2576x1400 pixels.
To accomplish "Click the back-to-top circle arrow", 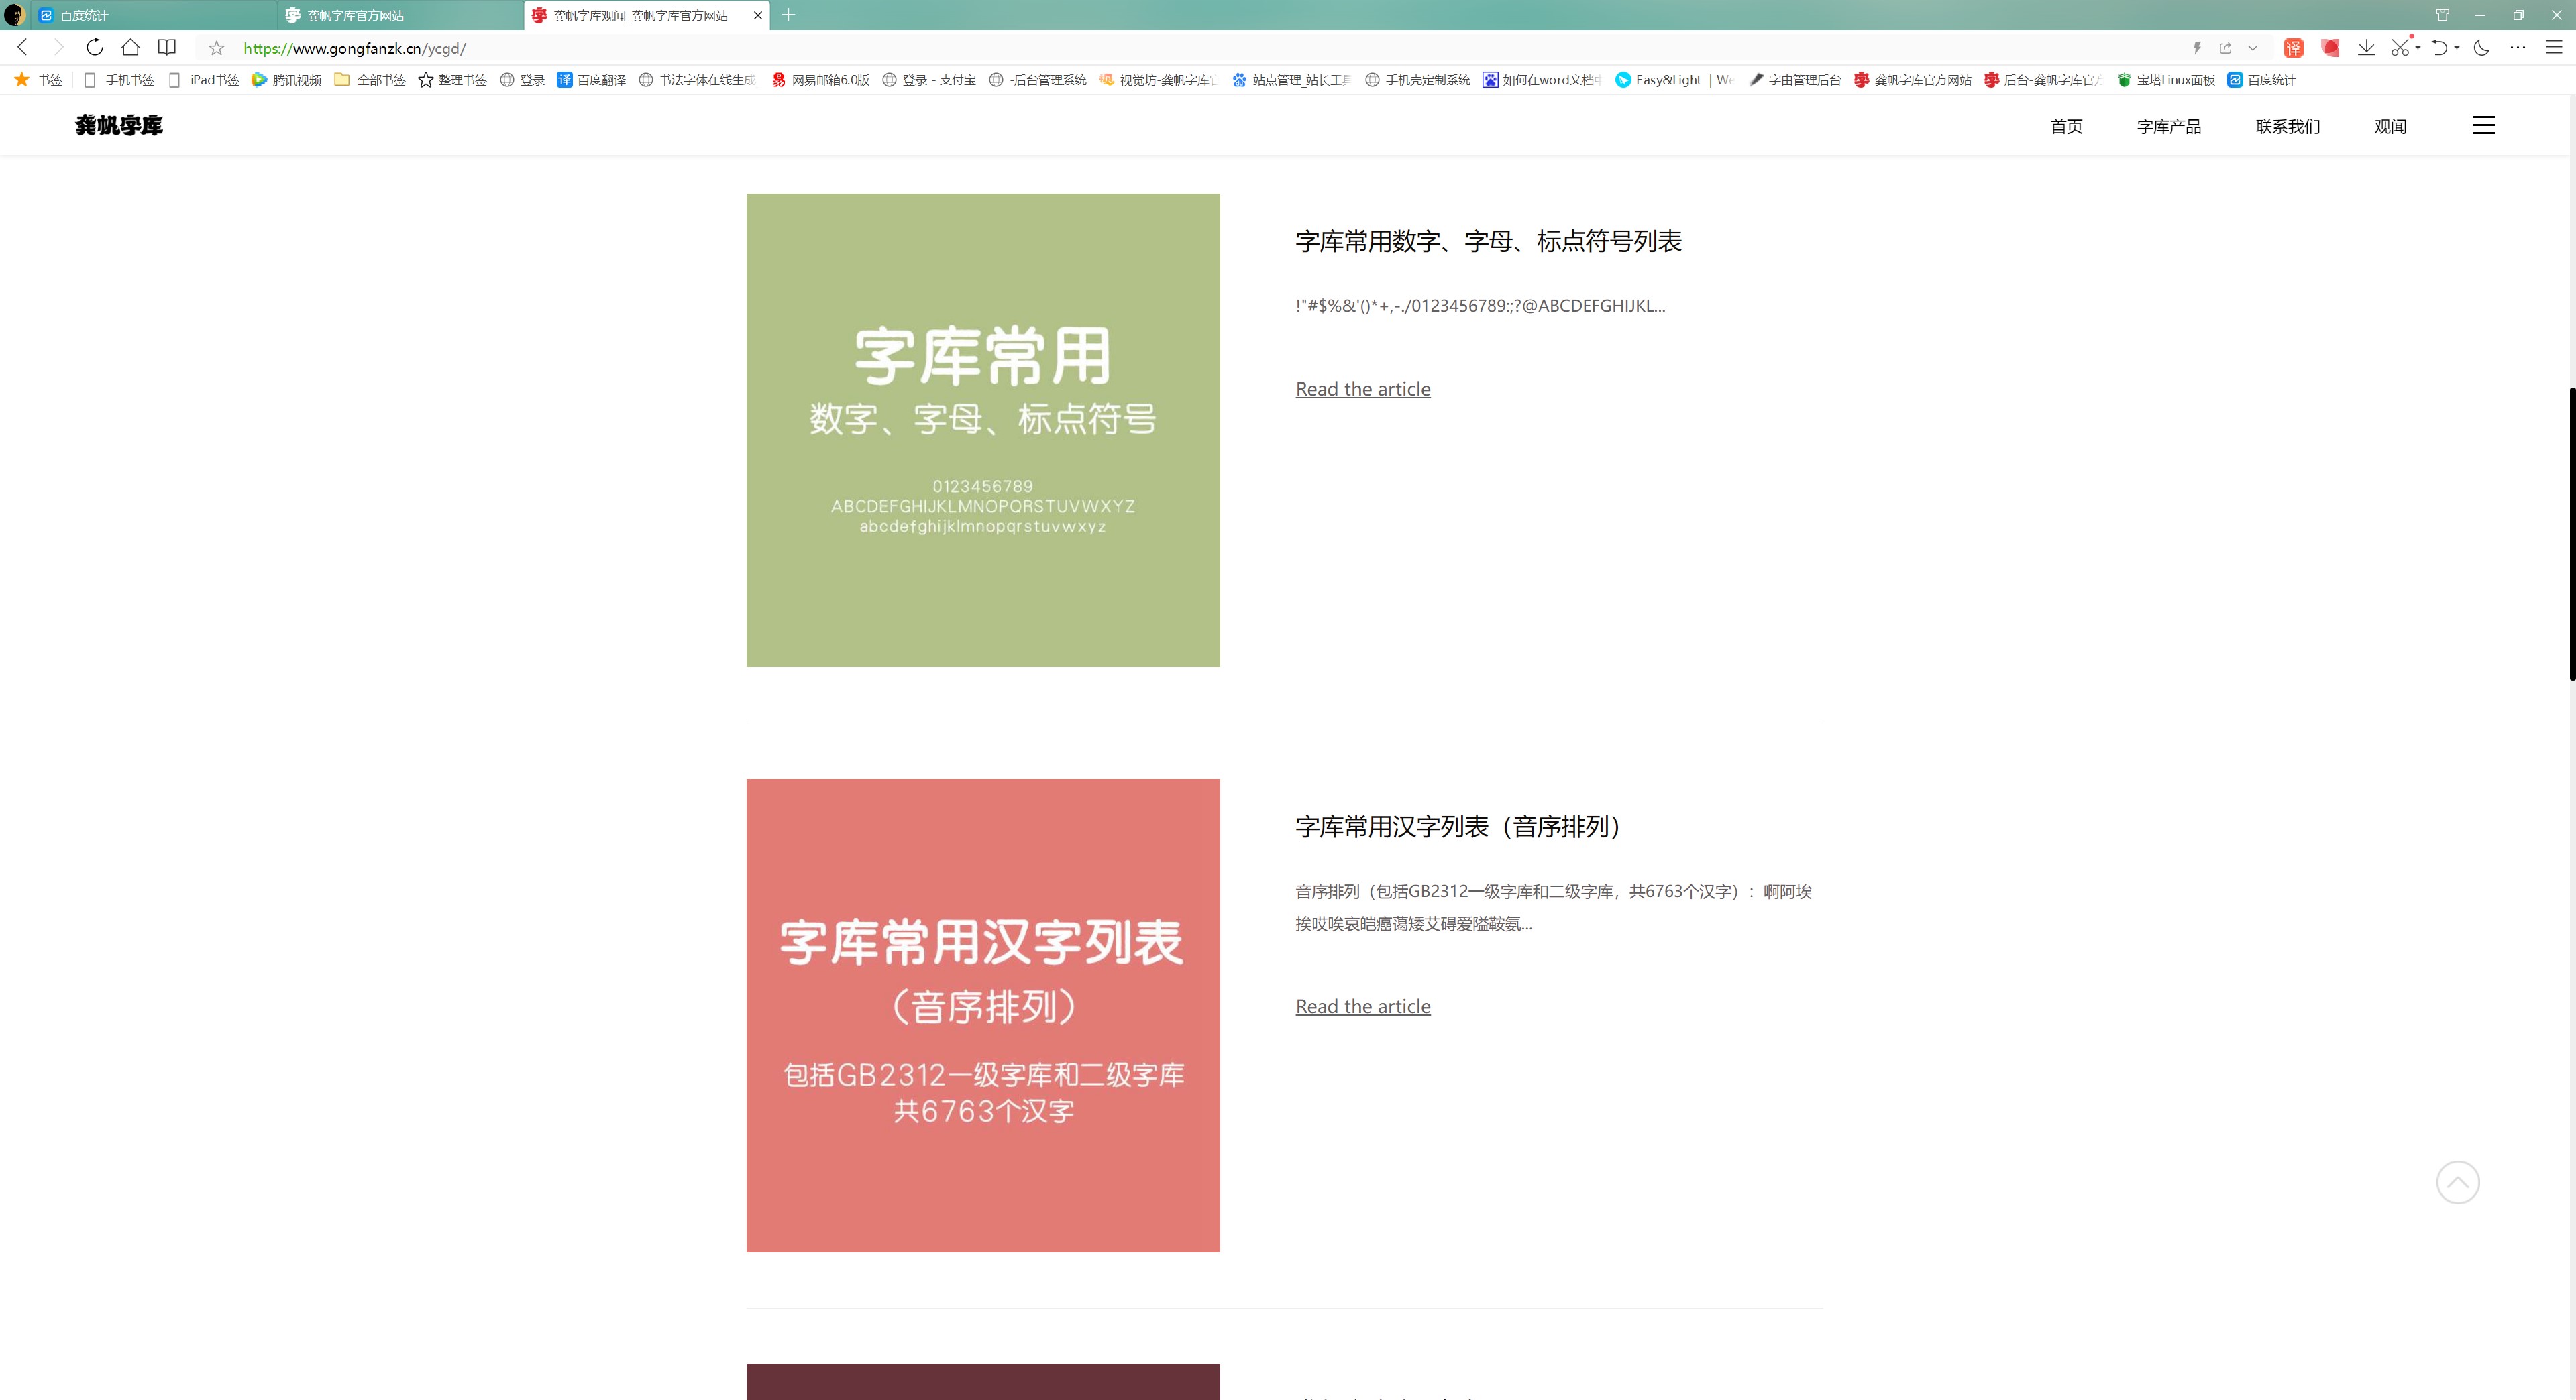I will point(2457,1182).
